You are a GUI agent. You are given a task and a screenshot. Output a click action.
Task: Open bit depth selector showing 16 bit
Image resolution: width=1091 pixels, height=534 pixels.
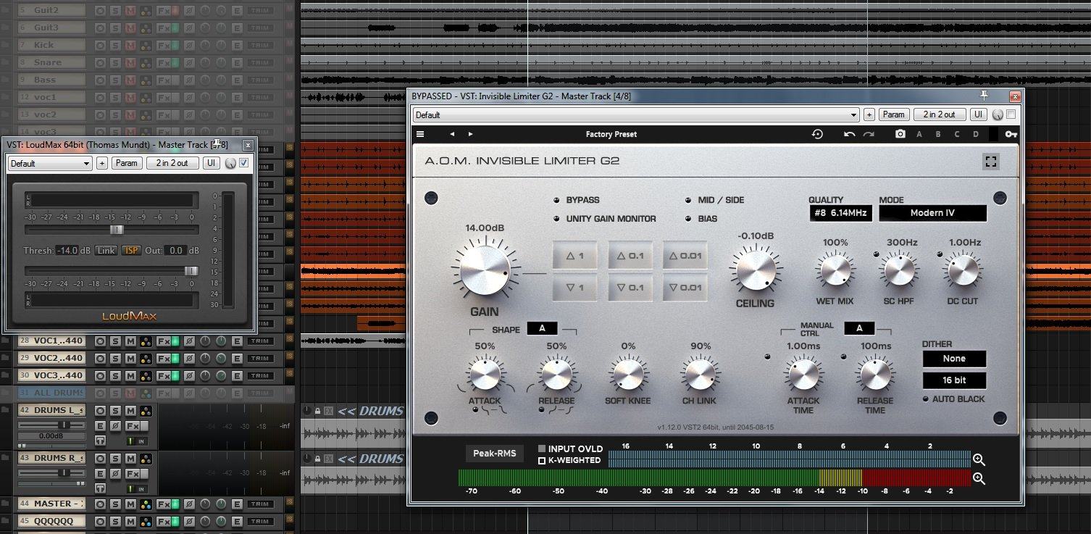pos(954,380)
